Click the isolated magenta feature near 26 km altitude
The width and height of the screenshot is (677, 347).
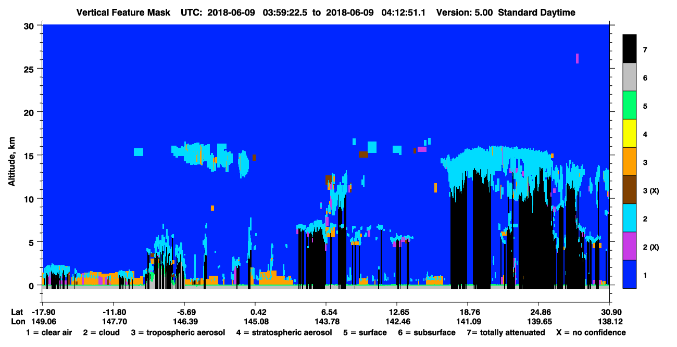coord(577,58)
